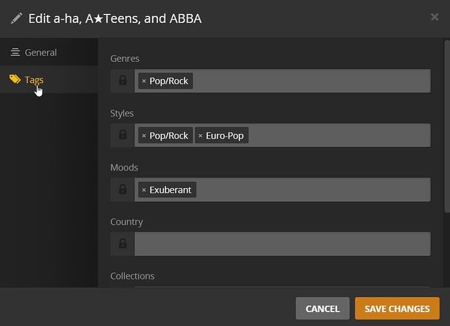Toggle the Genres field lock

[123, 81]
